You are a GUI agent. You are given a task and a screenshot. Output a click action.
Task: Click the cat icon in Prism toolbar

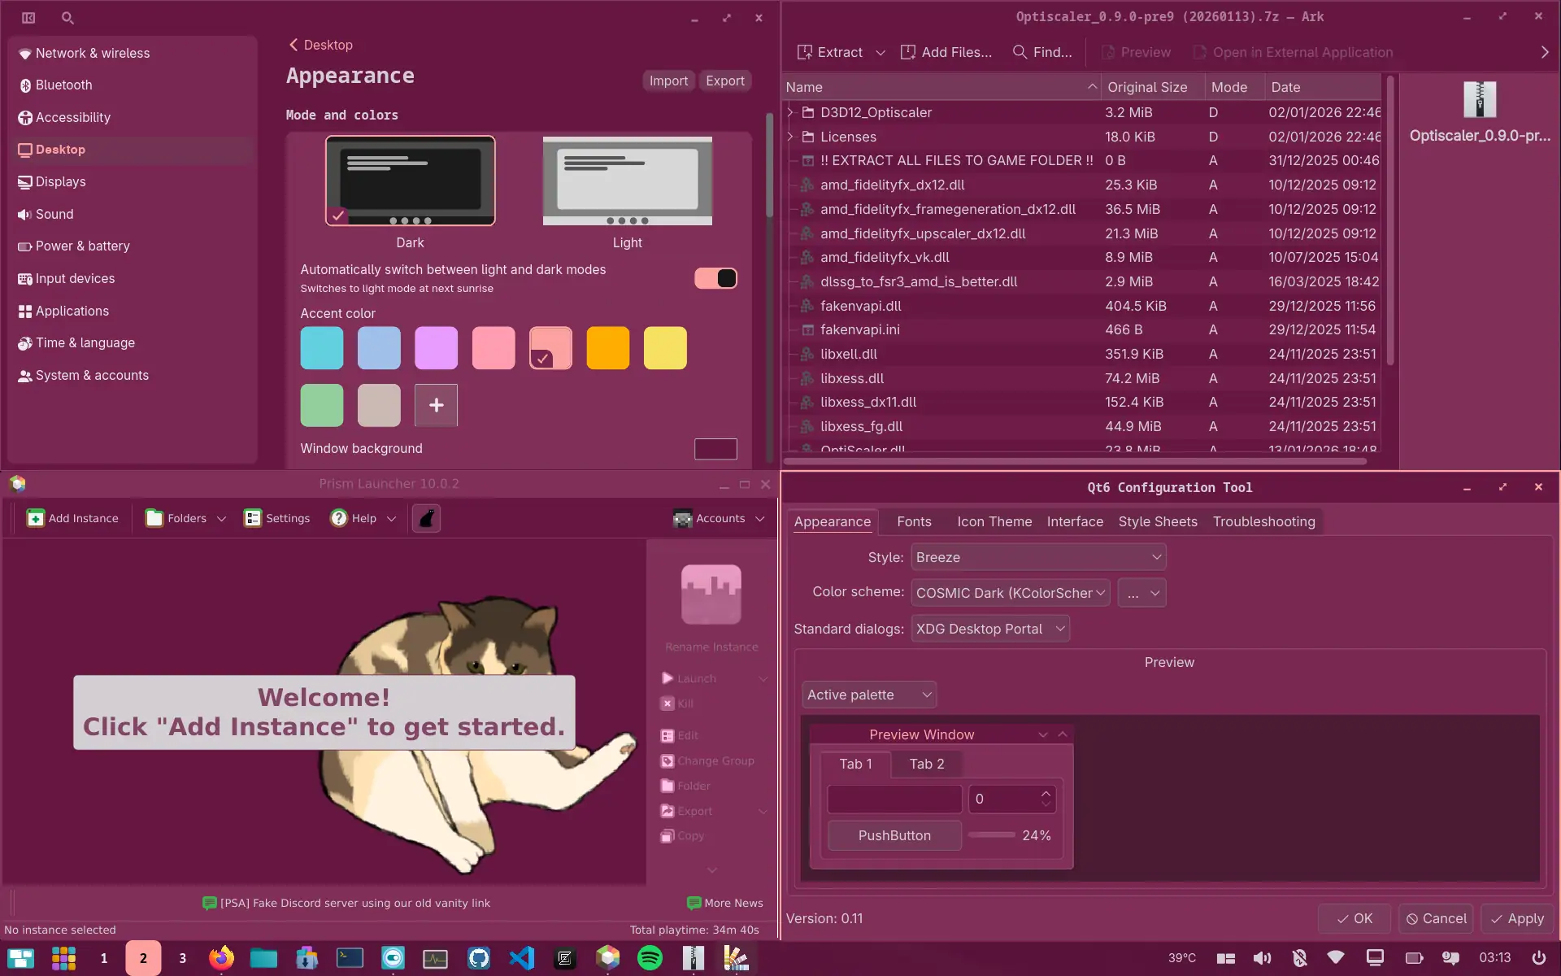point(426,518)
